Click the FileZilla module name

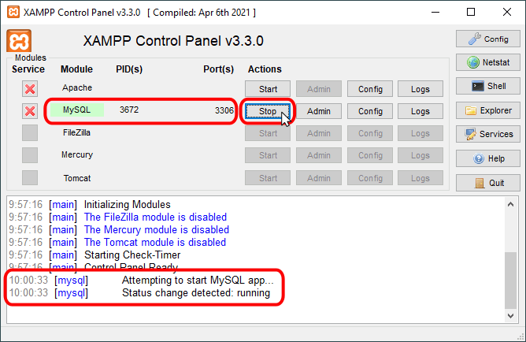[x=76, y=132]
